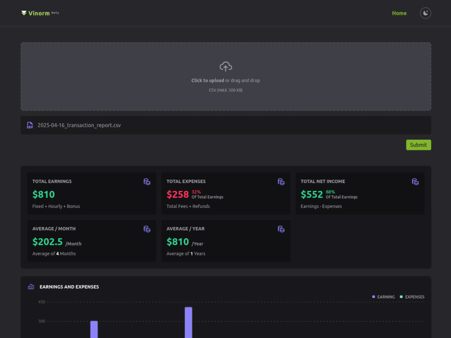
Task: Click the "Click to upload" text
Action: [x=207, y=81]
